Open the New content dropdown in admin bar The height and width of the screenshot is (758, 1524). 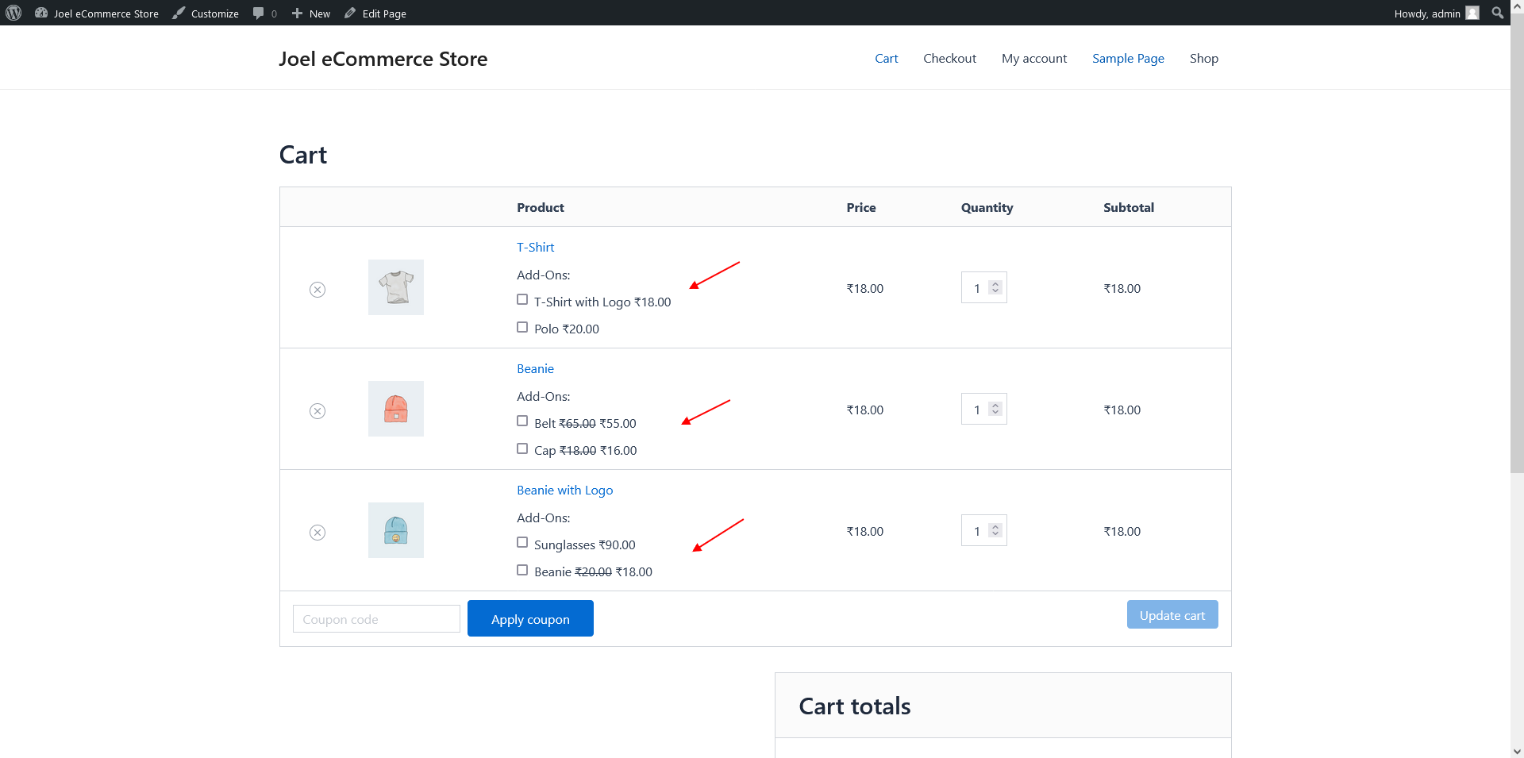[x=311, y=13]
